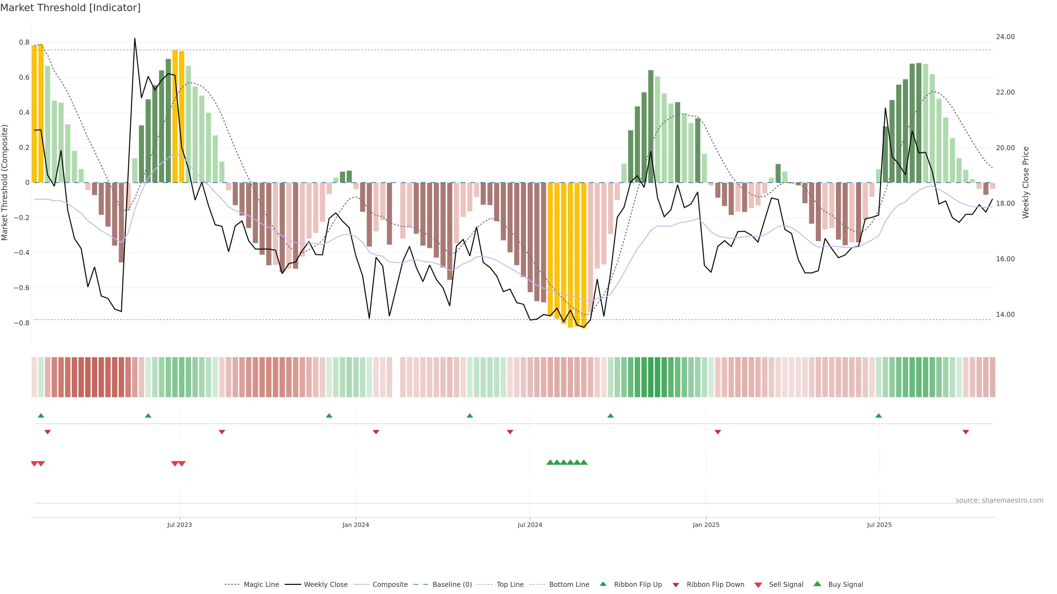1057x594 pixels.
Task: Click Ribbon Flip Down legend triangle
Action: point(676,585)
